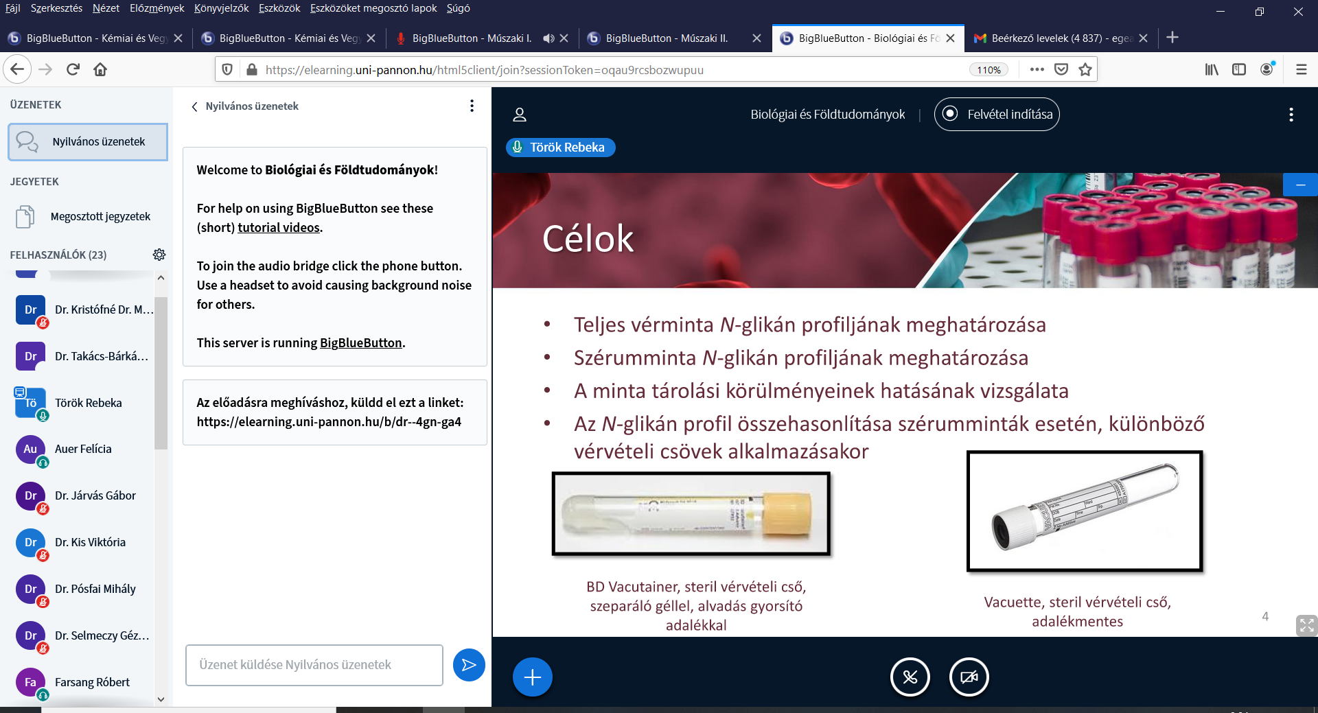The width and height of the screenshot is (1318, 713).
Task: Open Megosztott jegyzetek shared notes
Action: [100, 216]
